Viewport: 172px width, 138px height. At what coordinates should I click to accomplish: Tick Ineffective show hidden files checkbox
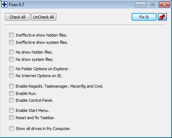tap(11, 35)
